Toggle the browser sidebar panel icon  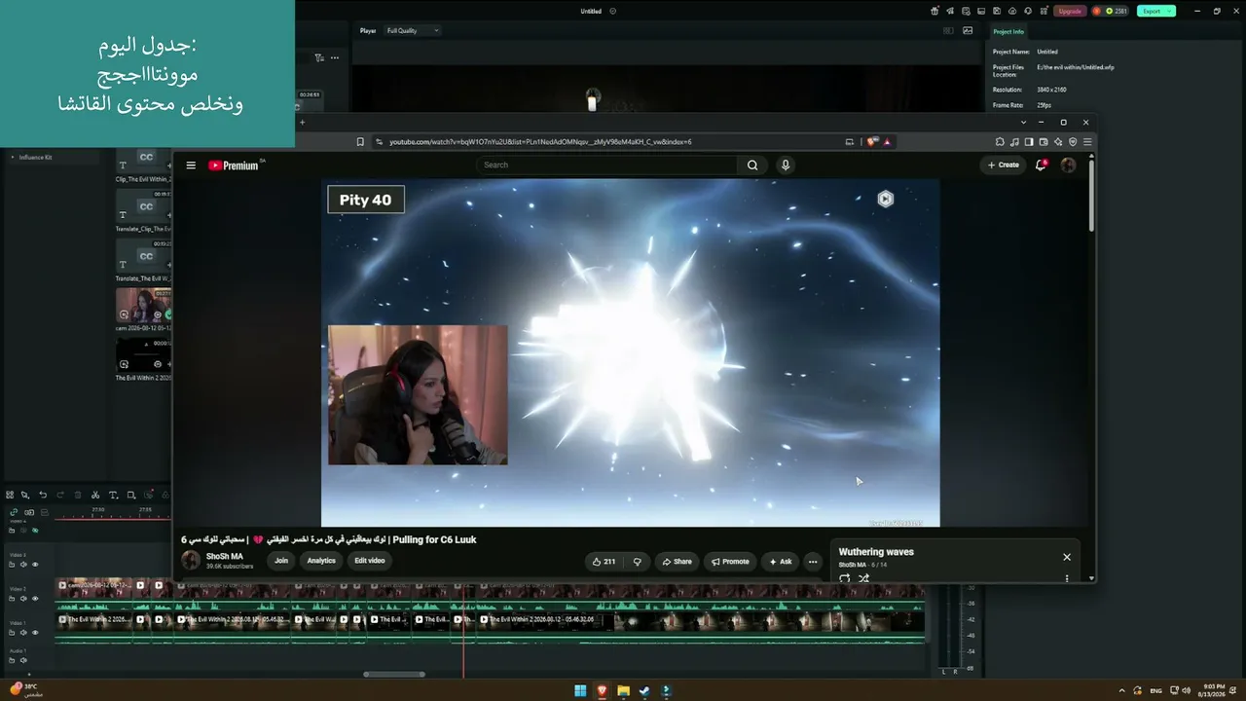(1029, 142)
